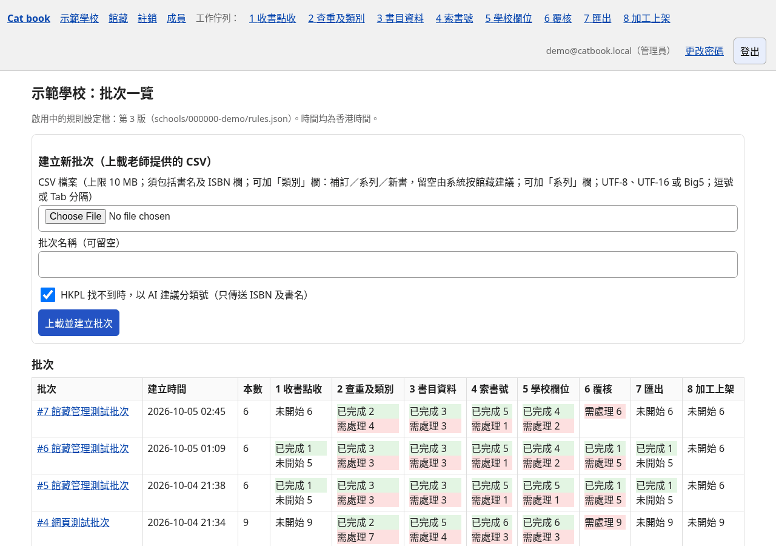Select the 建立時間 column header
Screen dimensions: 776x546
[190, 389]
